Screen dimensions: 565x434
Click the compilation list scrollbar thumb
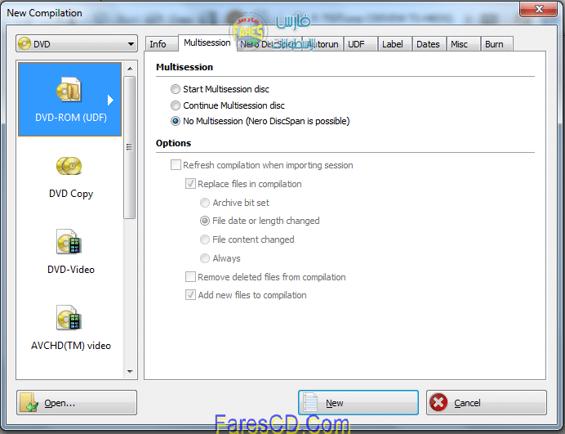click(x=129, y=147)
